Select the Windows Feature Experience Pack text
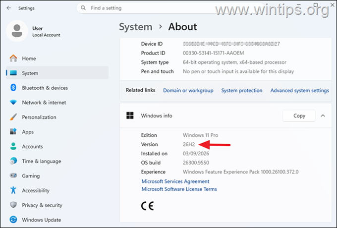This screenshot has height=228, width=337. tap(241, 172)
